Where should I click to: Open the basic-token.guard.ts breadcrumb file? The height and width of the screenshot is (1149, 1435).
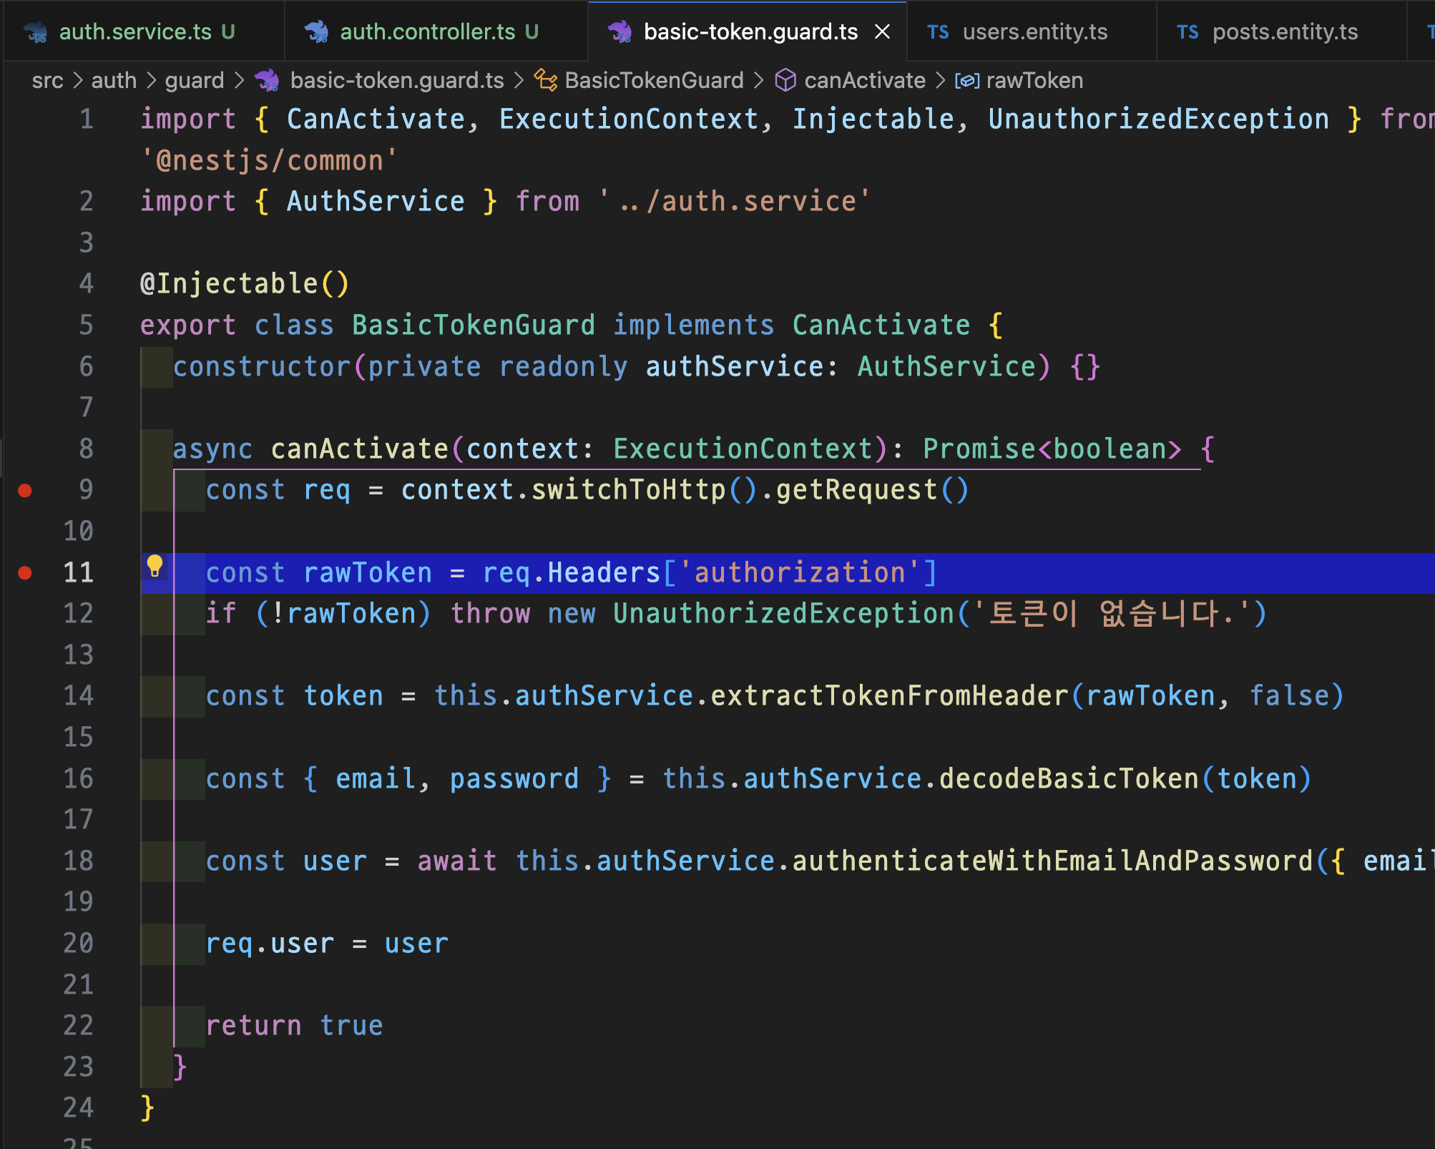(397, 81)
